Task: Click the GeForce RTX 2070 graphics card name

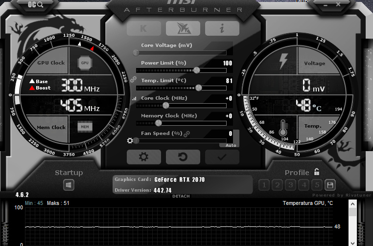Action: (180, 179)
